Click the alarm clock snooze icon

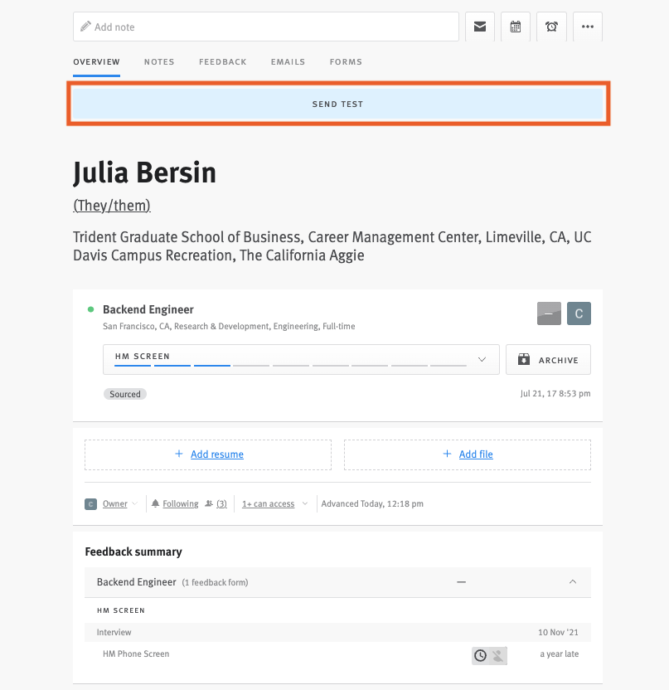coord(551,27)
